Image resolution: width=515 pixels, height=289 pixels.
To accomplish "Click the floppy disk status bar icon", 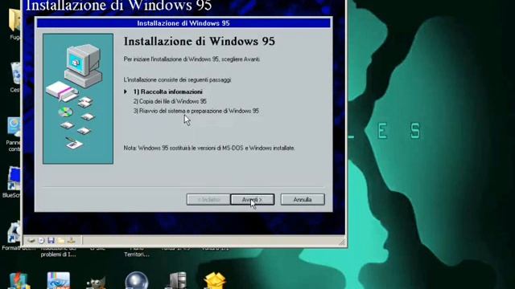I will point(51,241).
